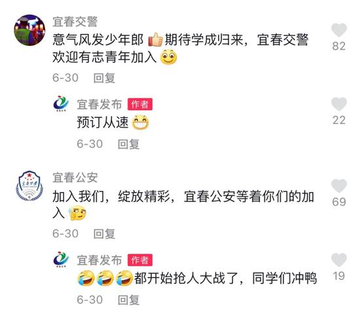Like the 宜春交警 comment with 82 likes
The image size is (360, 316).
pyautogui.click(x=339, y=30)
